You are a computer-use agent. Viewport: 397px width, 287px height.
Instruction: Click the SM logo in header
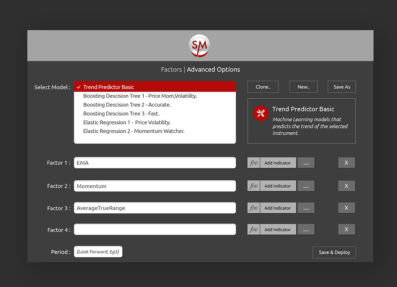(x=199, y=46)
